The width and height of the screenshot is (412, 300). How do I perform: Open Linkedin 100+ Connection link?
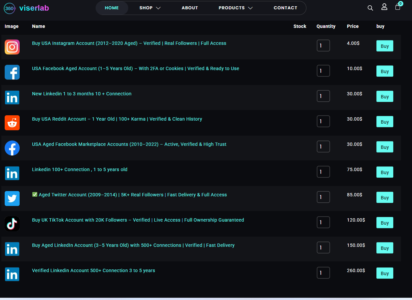(80, 169)
